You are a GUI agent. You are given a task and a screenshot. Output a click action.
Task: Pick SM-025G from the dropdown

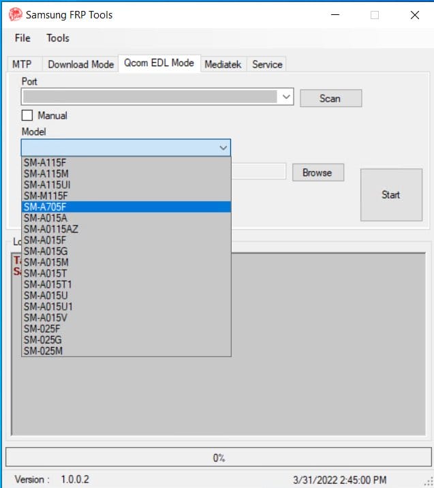[x=126, y=340]
